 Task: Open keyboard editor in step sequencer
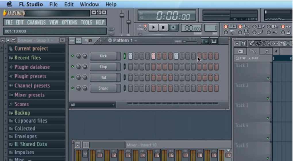pos(214,41)
